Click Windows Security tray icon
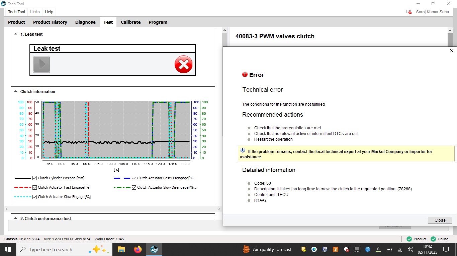 346,249
